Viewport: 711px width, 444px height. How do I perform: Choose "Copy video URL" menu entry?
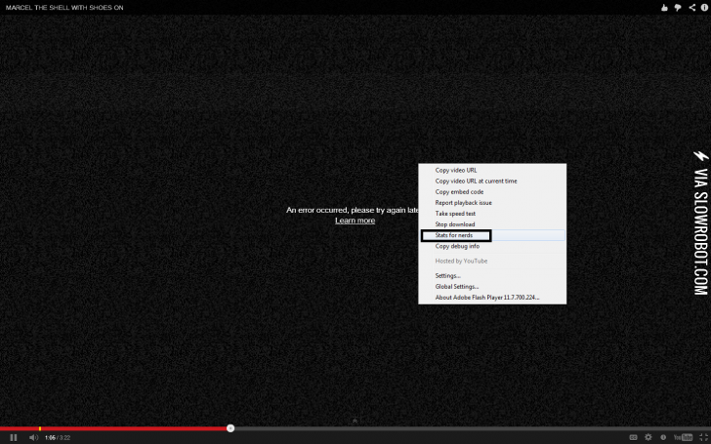point(456,170)
